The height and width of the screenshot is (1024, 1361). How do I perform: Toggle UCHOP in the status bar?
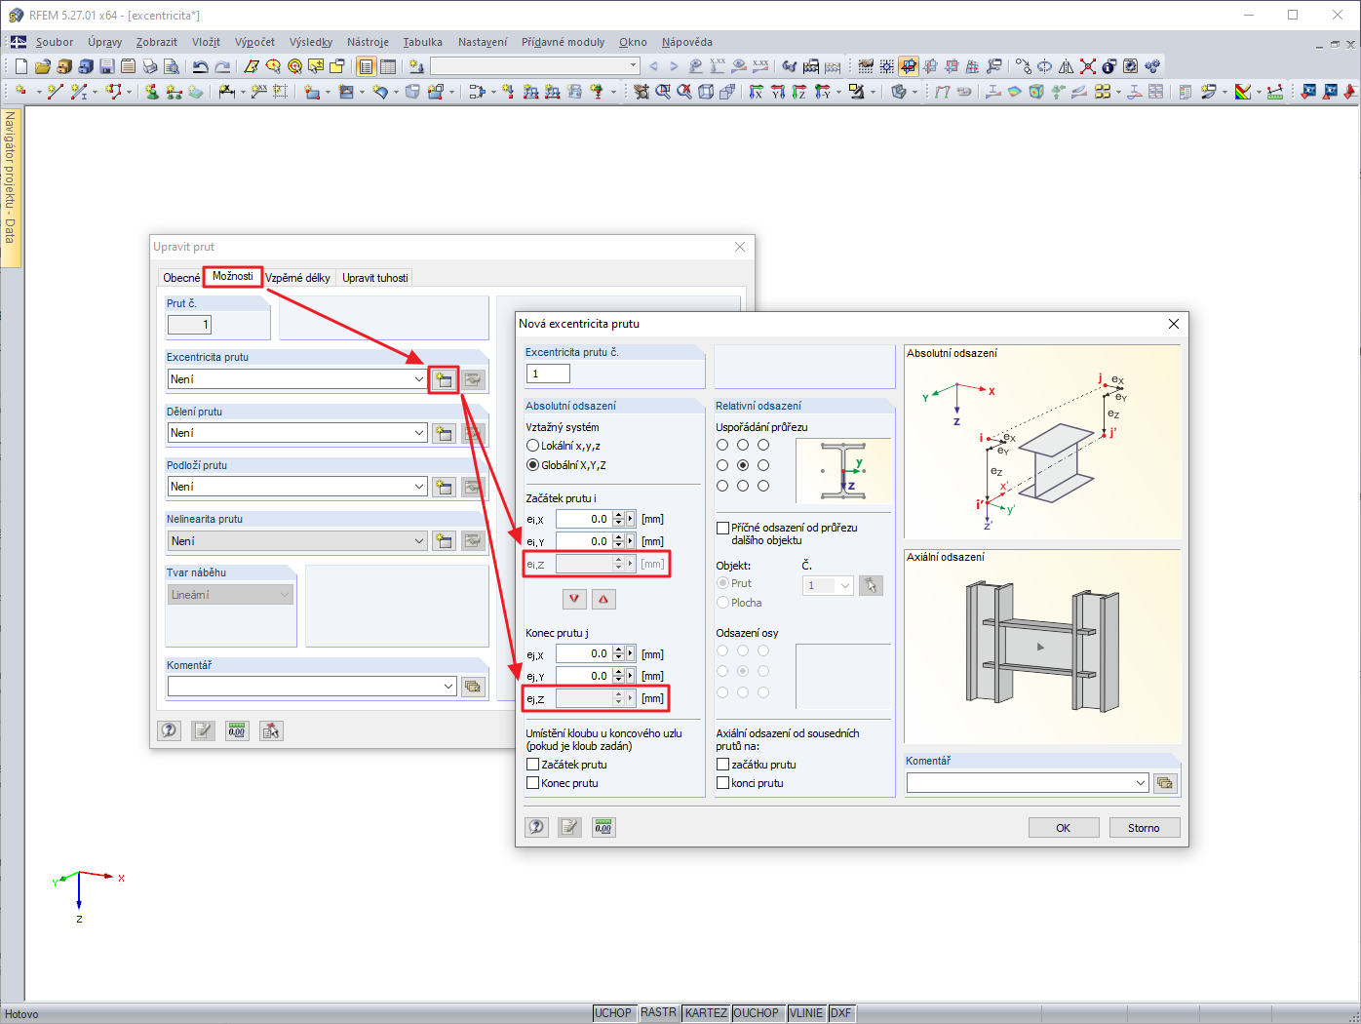pos(613,1013)
